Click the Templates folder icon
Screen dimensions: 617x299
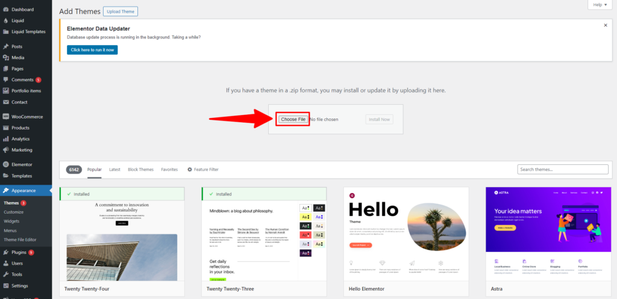(x=5, y=176)
